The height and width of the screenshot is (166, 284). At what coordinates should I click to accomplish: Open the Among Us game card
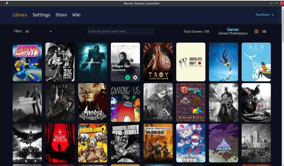pos(125,102)
